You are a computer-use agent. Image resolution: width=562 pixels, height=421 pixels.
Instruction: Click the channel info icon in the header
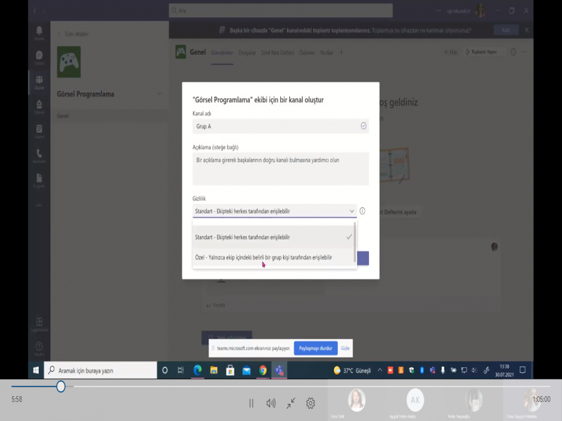point(513,52)
